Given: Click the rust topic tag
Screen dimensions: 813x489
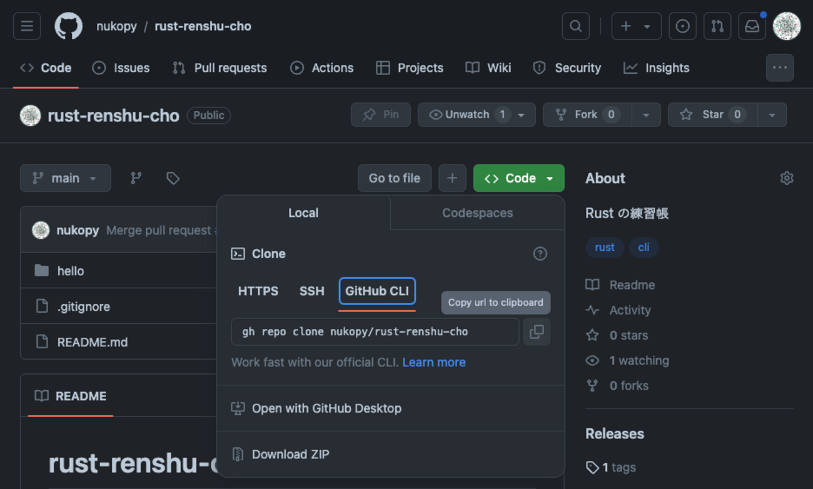Looking at the screenshot, I should coord(605,247).
